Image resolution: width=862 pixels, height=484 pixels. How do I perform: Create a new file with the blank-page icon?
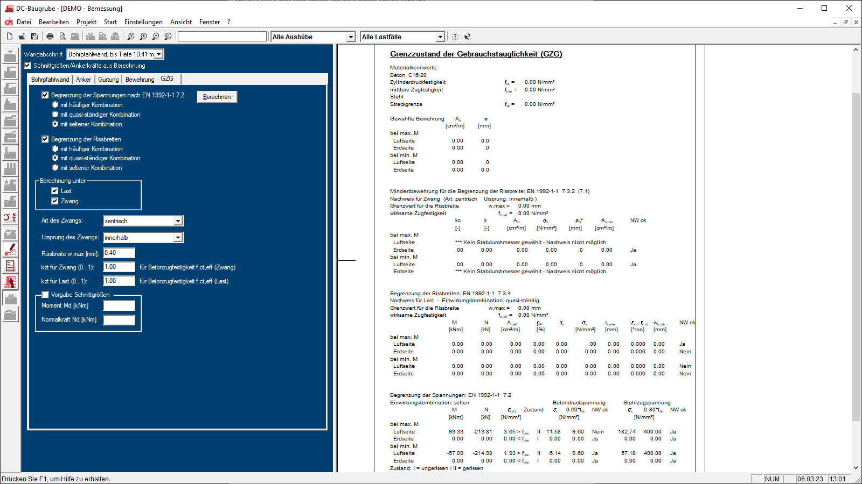10,37
